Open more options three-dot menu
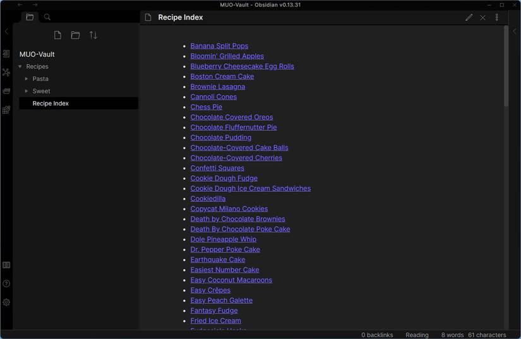This screenshot has width=521, height=339. coord(497,17)
